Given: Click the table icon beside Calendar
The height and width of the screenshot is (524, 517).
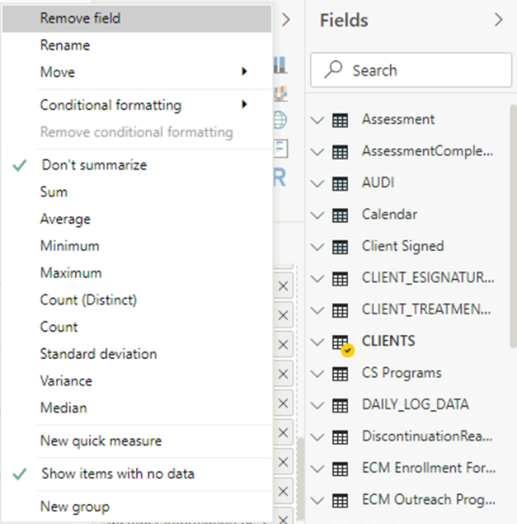Looking at the screenshot, I should pos(340,215).
